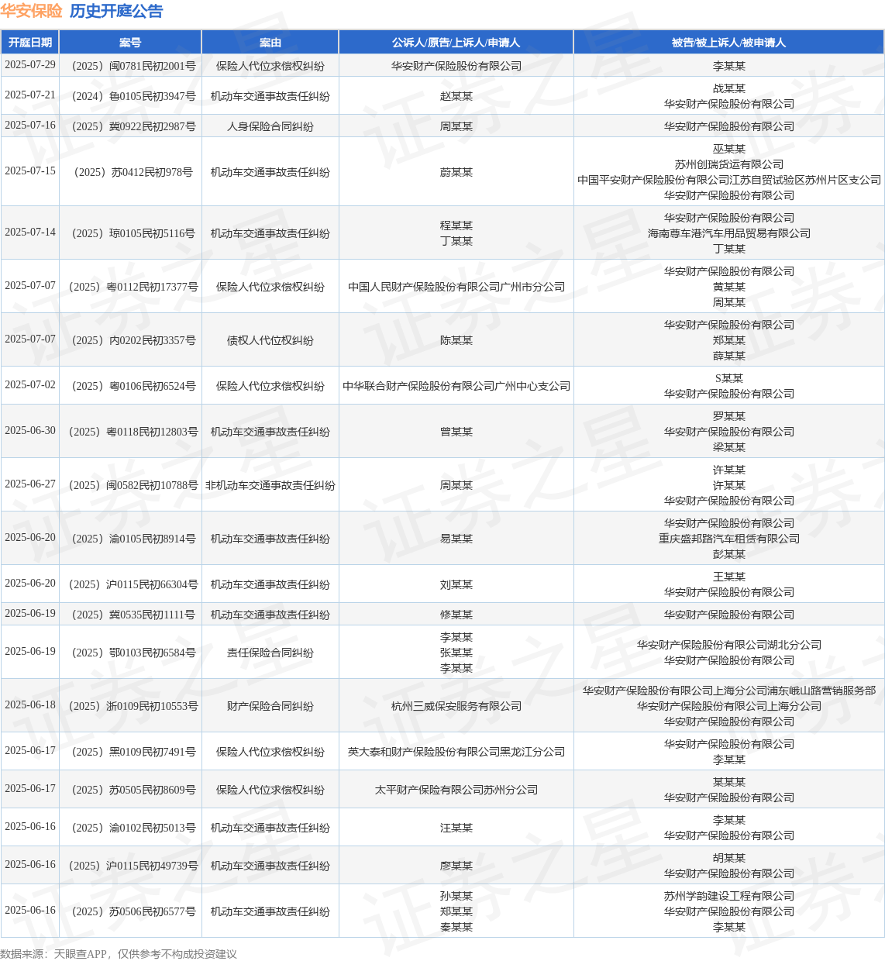This screenshot has width=885, height=961.
Task: Click the date cell 2025-06-18
Action: [x=30, y=705]
